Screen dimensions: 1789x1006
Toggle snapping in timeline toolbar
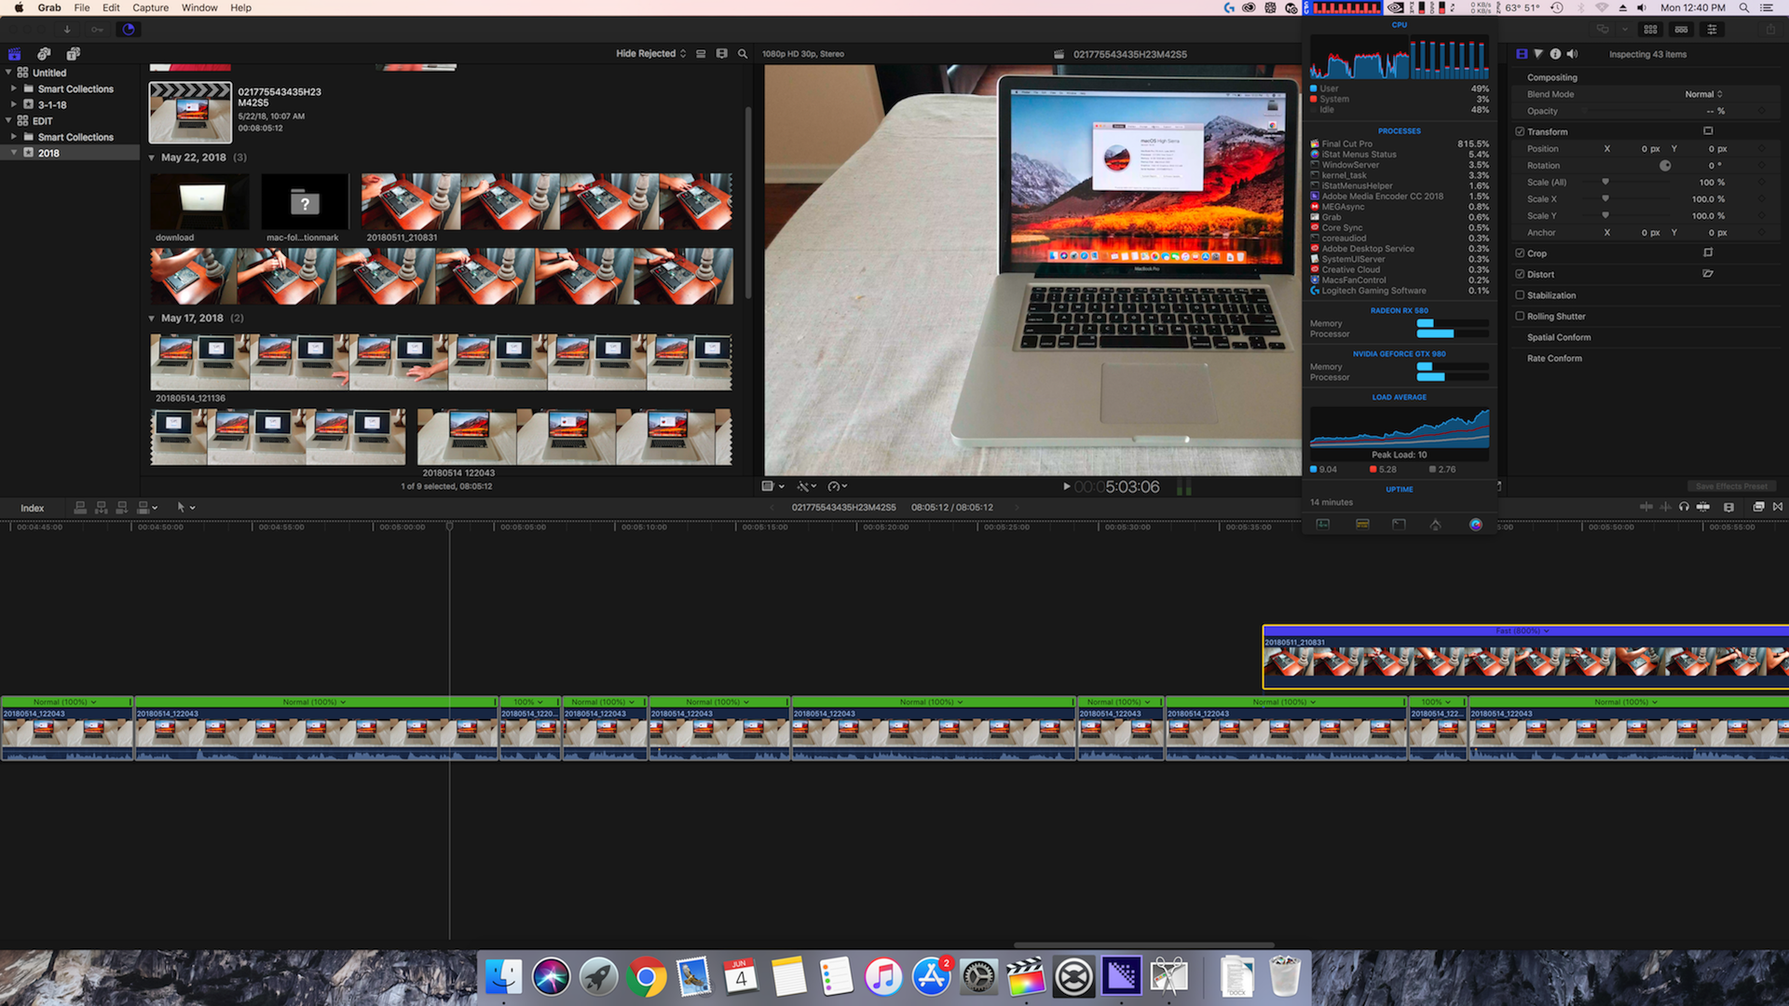(1703, 507)
